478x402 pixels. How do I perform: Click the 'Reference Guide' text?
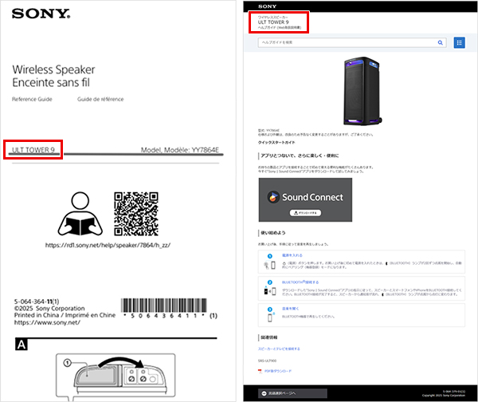coord(32,99)
